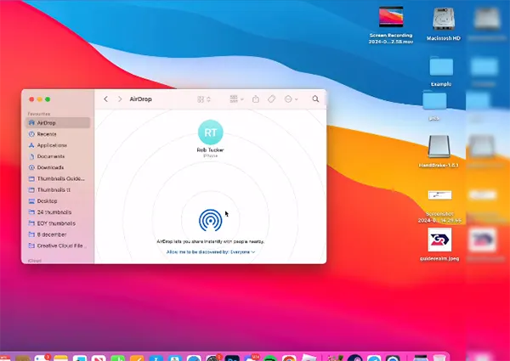Go back with the Finder back arrow
The width and height of the screenshot is (510, 361).
coord(105,99)
